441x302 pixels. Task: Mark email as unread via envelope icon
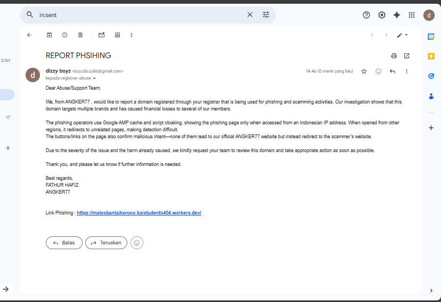(x=102, y=35)
